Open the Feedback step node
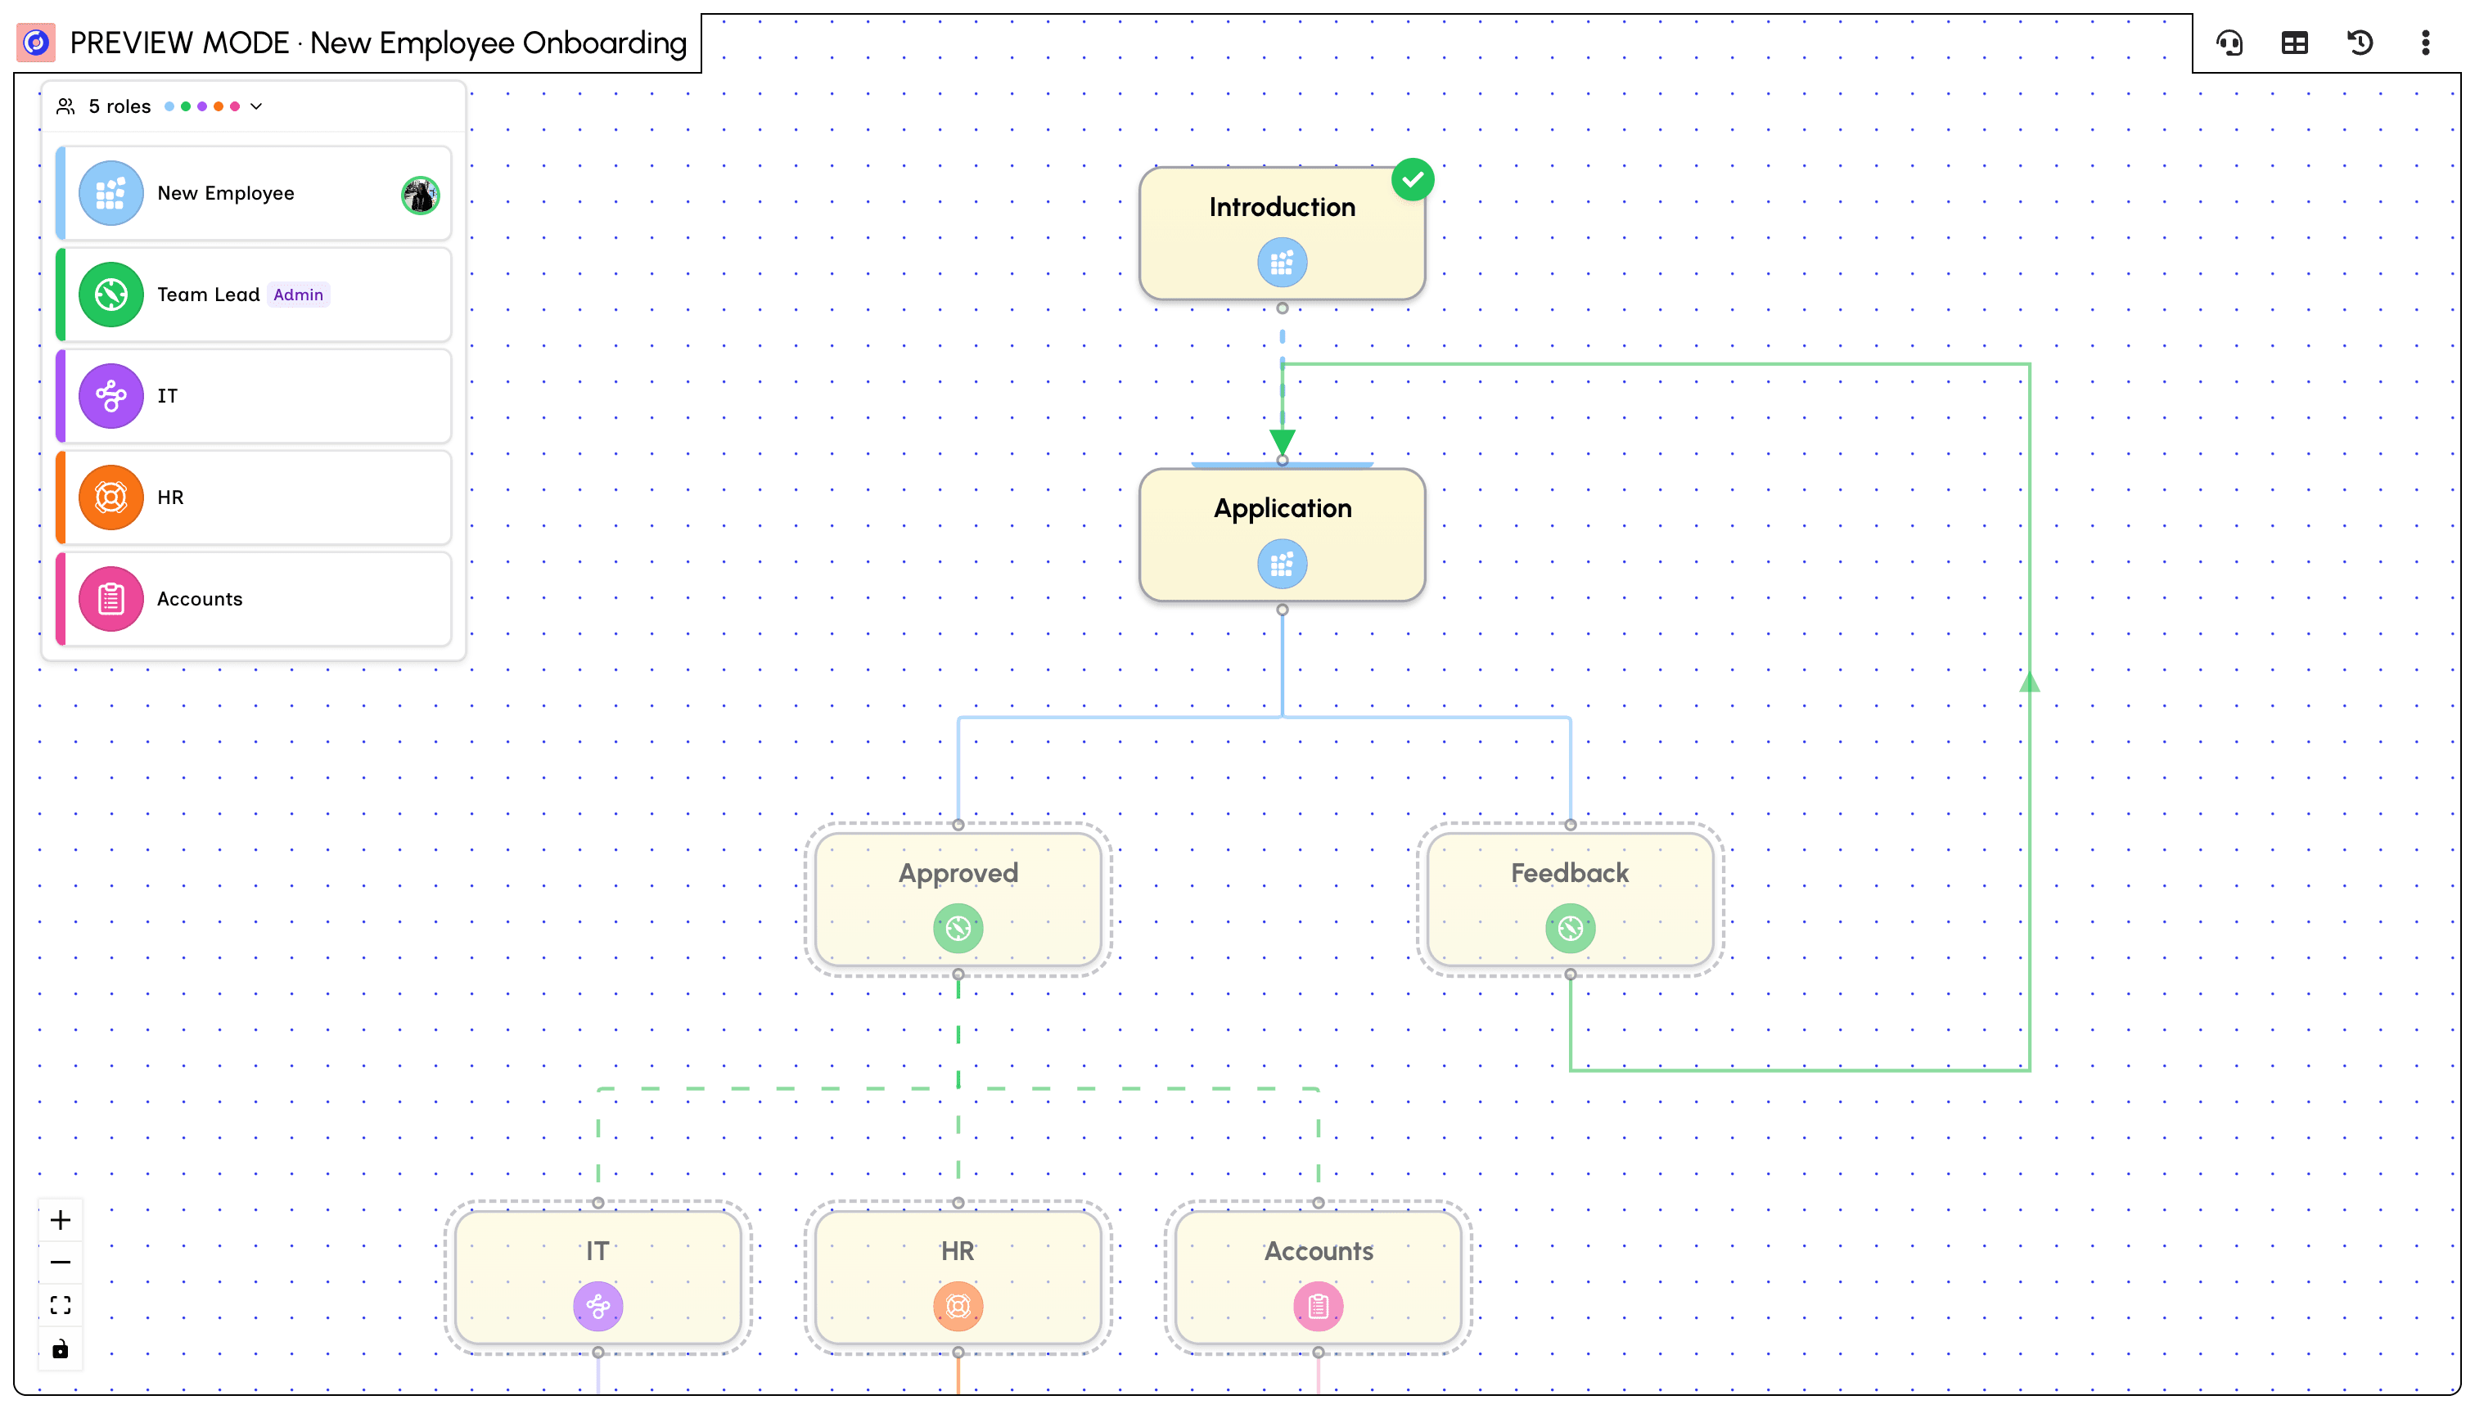The width and height of the screenshot is (2475, 1409). (x=1570, y=899)
